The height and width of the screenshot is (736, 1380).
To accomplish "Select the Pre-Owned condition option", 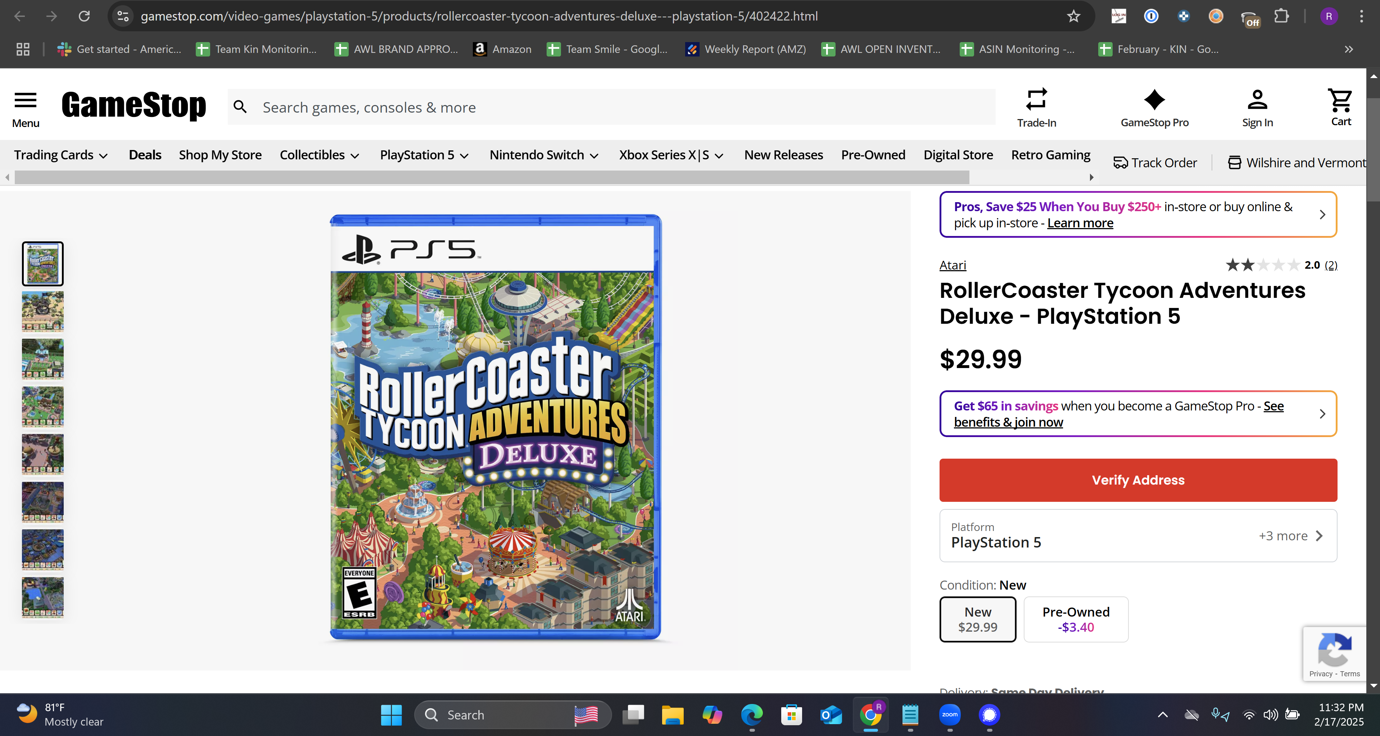I will coord(1076,619).
